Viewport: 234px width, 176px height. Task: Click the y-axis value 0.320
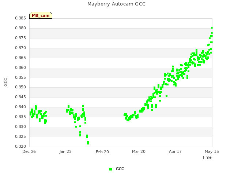(x=20, y=146)
